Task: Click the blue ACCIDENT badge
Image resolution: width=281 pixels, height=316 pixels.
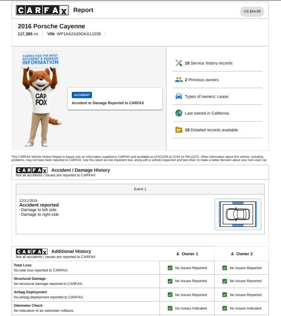Action: 82,95
